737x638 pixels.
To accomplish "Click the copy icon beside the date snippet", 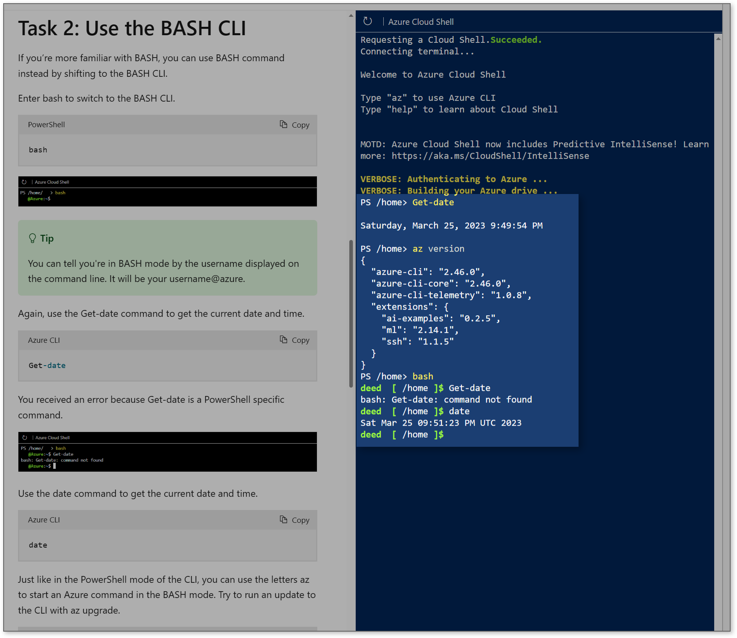I will [x=283, y=520].
